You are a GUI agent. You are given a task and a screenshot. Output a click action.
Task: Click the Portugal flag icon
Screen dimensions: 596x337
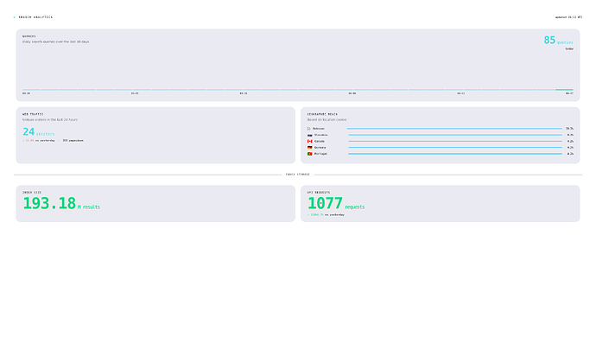pos(310,154)
